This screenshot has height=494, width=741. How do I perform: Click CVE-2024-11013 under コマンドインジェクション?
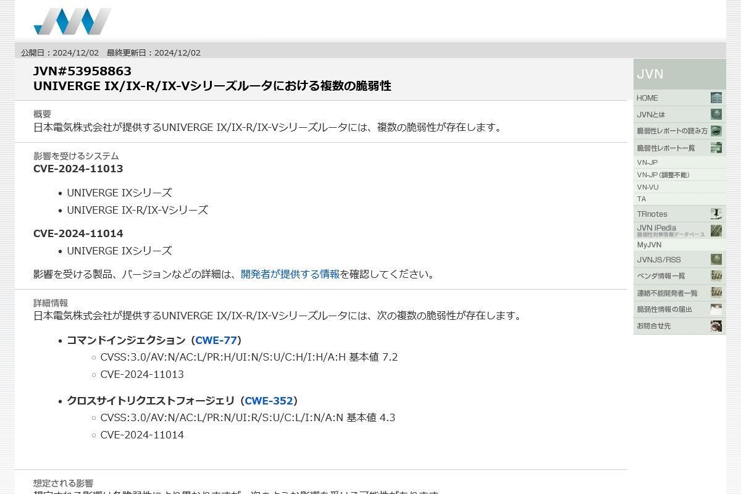tap(142, 374)
